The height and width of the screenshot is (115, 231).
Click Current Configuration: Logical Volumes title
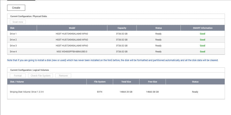tap(29, 70)
